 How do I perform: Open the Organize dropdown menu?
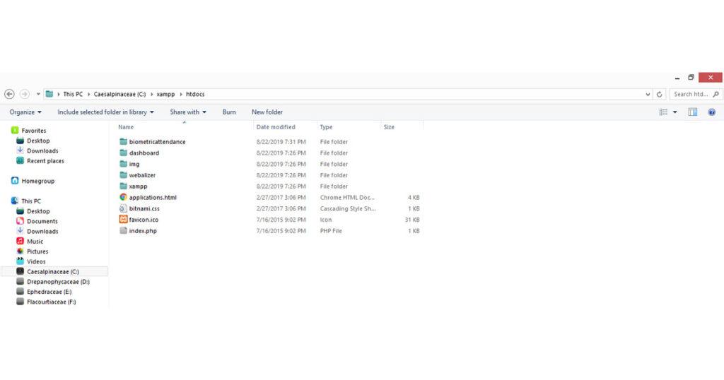pyautogui.click(x=25, y=112)
